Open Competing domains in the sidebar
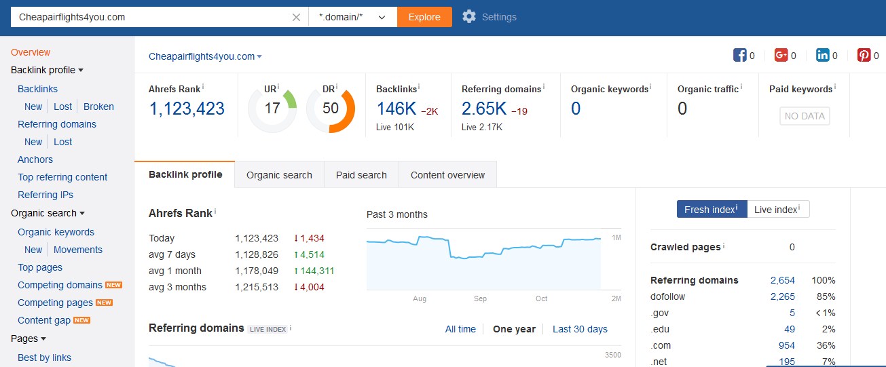The height and width of the screenshot is (367, 886). [60, 285]
